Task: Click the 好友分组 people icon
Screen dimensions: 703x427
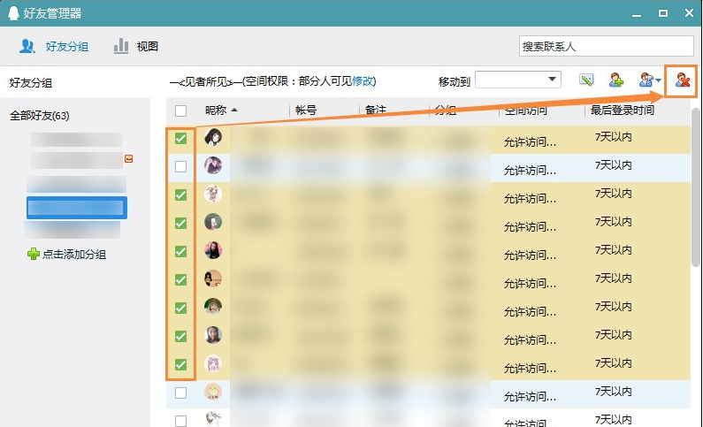Action: [x=27, y=46]
